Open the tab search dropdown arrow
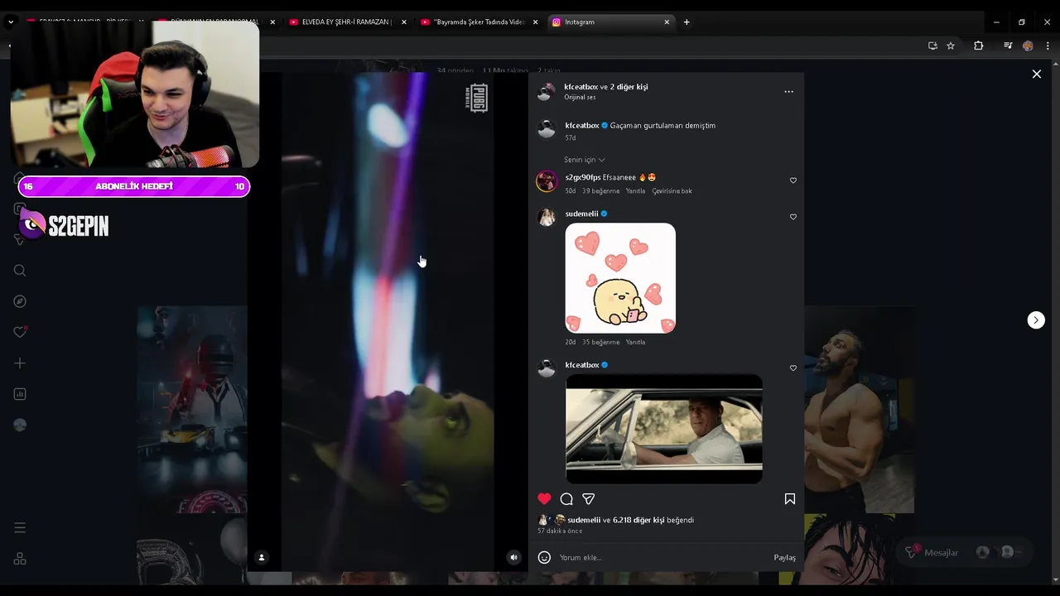The height and width of the screenshot is (596, 1060). point(11,22)
